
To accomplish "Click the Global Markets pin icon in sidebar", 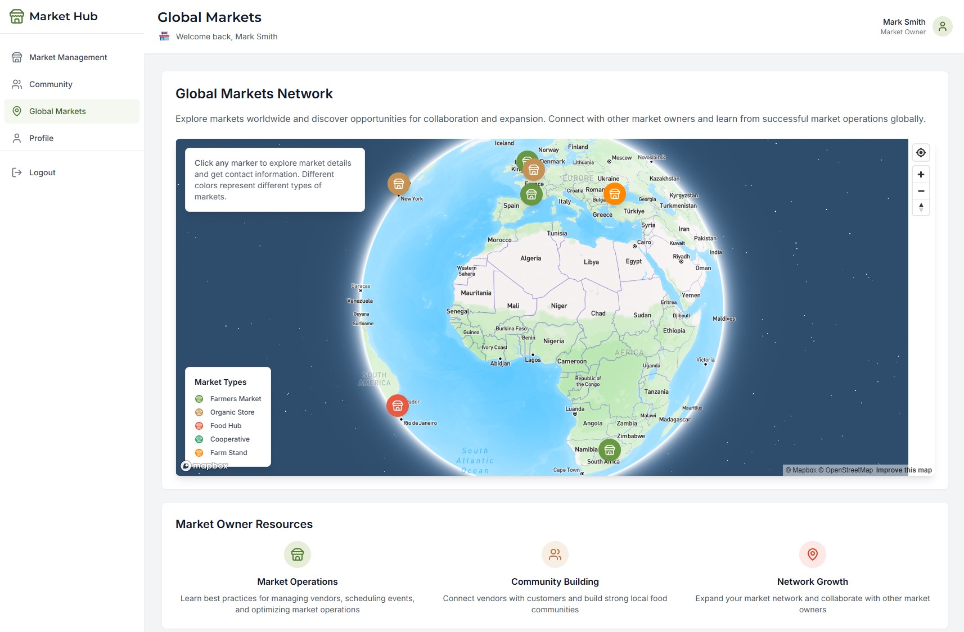I will tap(16, 111).
